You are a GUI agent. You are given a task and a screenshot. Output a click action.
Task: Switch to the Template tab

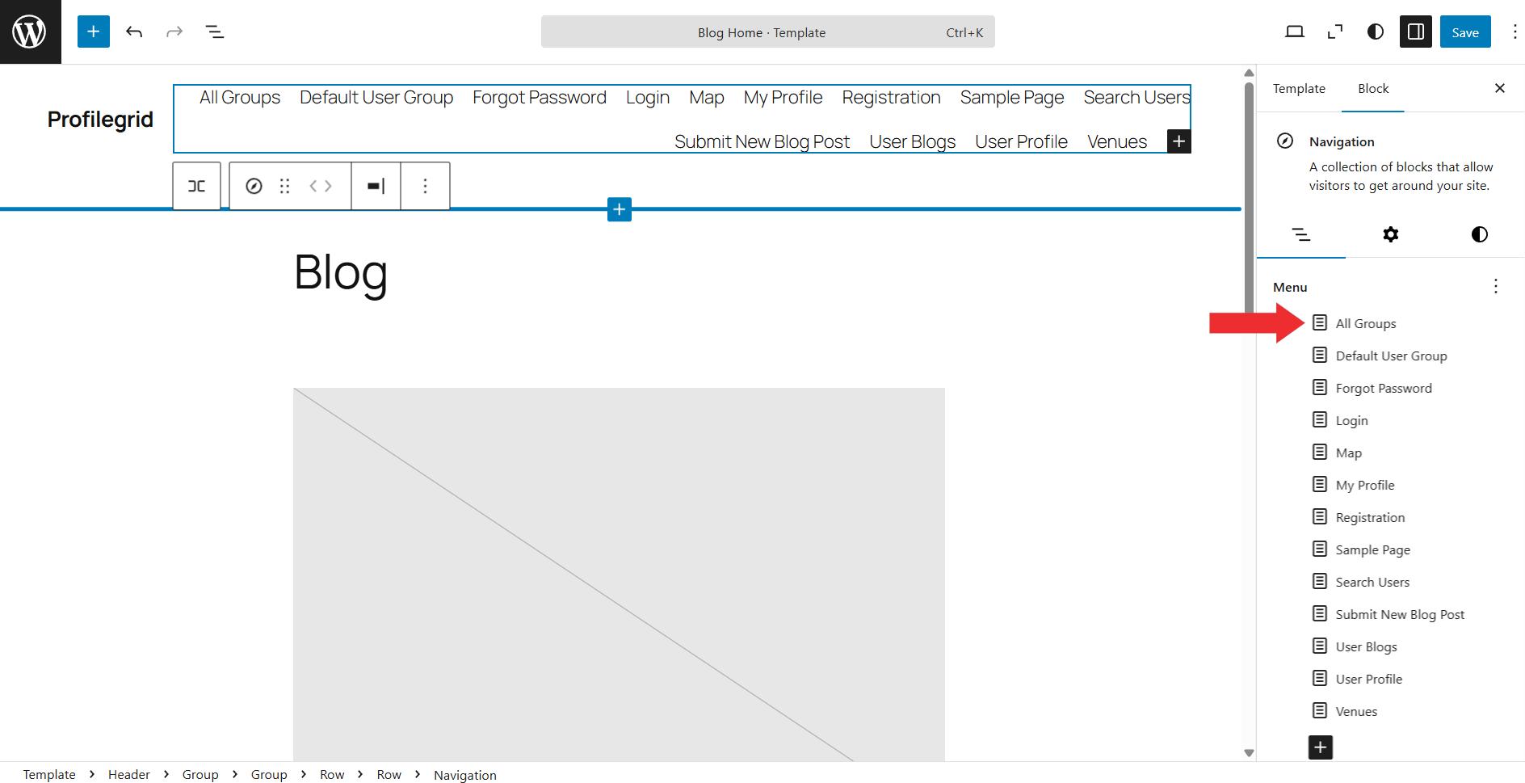tap(1299, 89)
